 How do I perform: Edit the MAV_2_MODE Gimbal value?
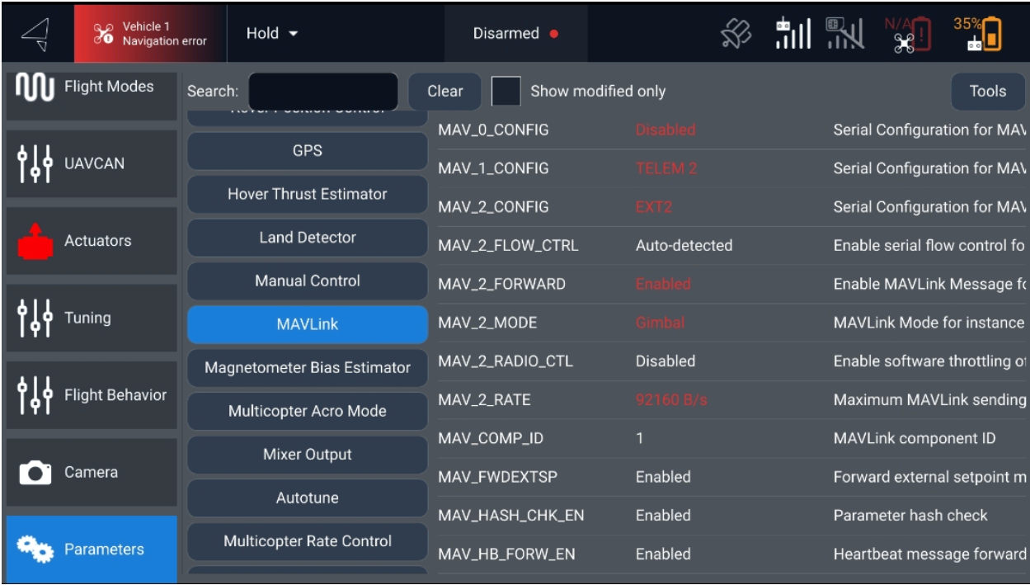click(x=660, y=323)
